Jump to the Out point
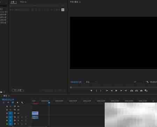 pyautogui.click(x=126, y=91)
